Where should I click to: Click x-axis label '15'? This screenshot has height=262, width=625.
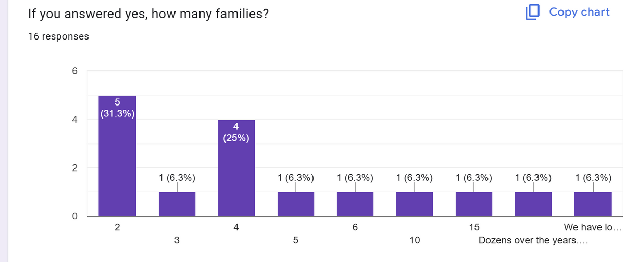point(473,227)
